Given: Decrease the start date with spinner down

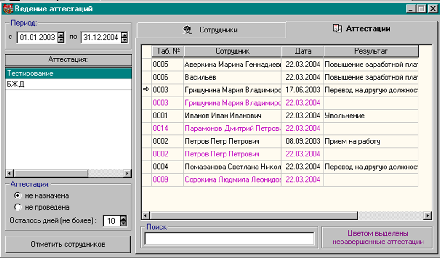Looking at the screenshot, I should pyautogui.click(x=61, y=40).
